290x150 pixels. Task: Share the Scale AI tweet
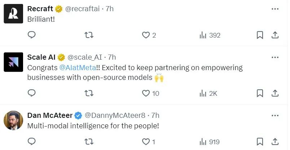pyautogui.click(x=274, y=93)
